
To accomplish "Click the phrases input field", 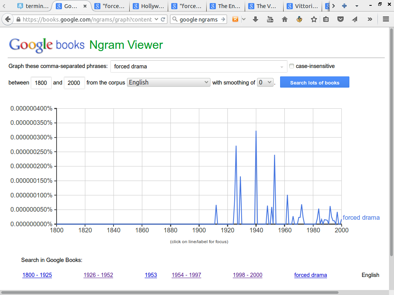I will click(x=199, y=66).
